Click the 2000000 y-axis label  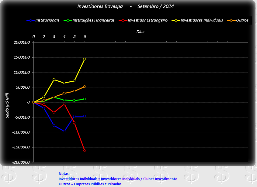point(22,42)
